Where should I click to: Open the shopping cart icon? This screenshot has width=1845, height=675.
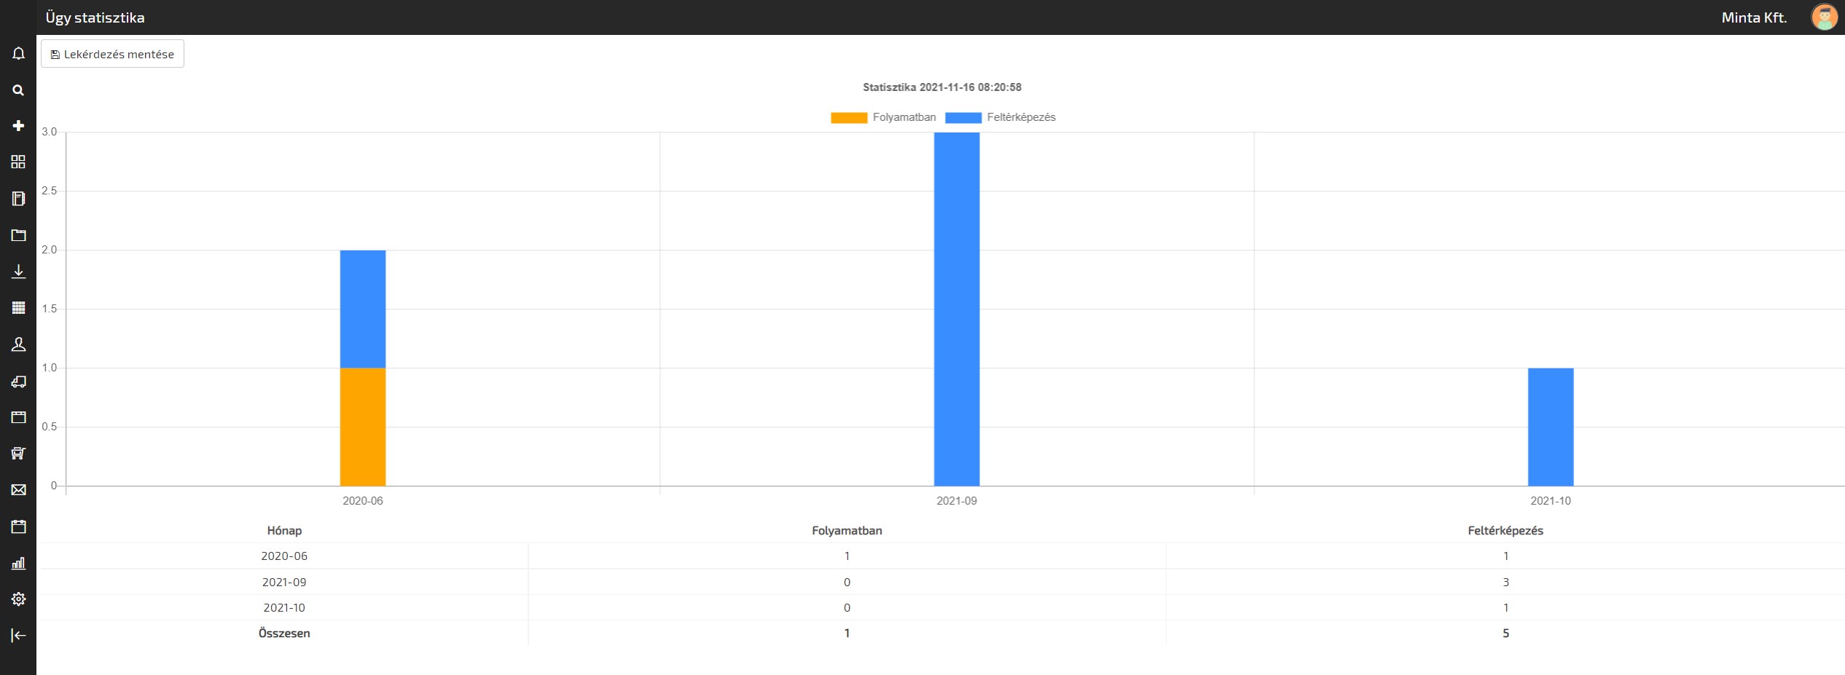(x=18, y=454)
